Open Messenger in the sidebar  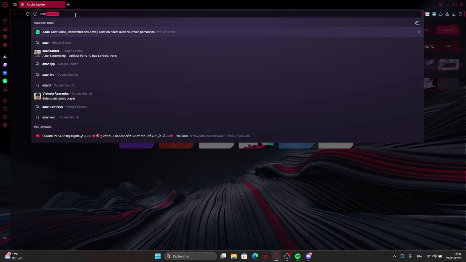click(5, 73)
